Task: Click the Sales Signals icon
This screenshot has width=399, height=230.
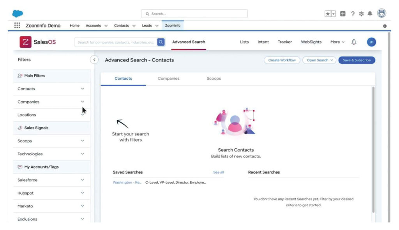Action: pos(20,128)
